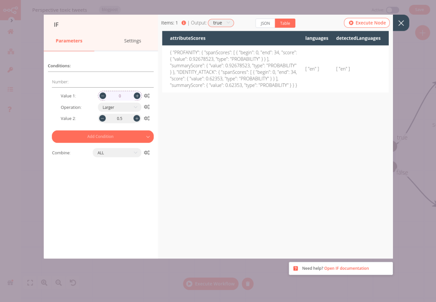Image resolution: width=436 pixels, height=302 pixels.
Task: Switch to the Parameters tab
Action: click(x=69, y=41)
